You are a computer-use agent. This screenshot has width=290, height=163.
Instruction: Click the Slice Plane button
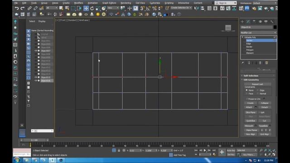[251, 112]
